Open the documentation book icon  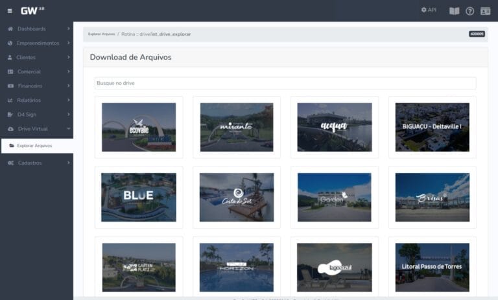[x=454, y=11]
